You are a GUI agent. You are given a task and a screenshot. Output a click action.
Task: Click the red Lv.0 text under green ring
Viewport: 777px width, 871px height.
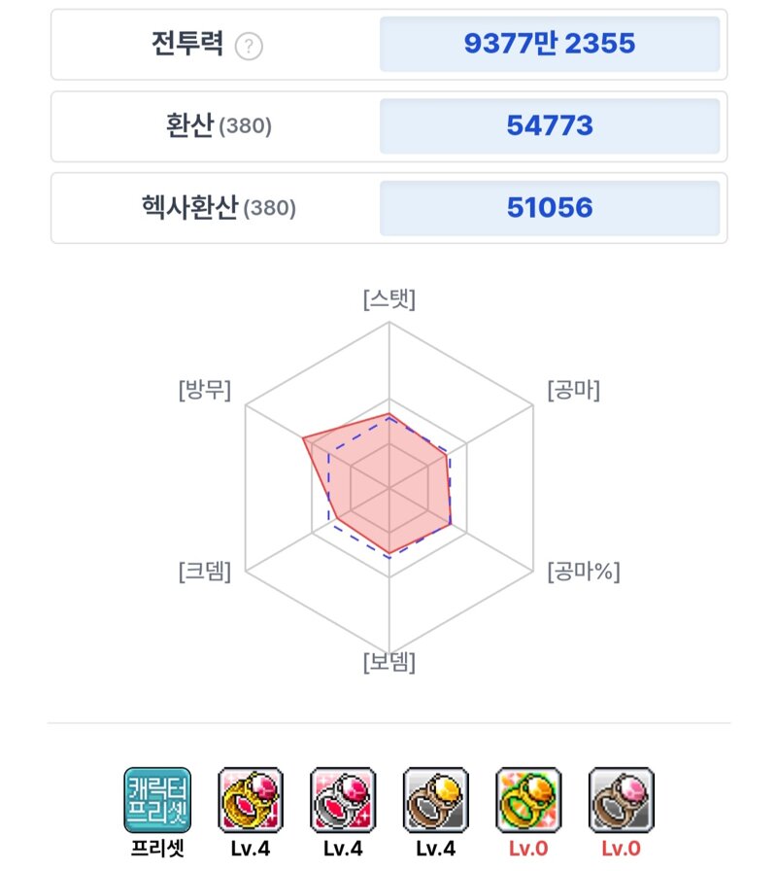point(528,849)
